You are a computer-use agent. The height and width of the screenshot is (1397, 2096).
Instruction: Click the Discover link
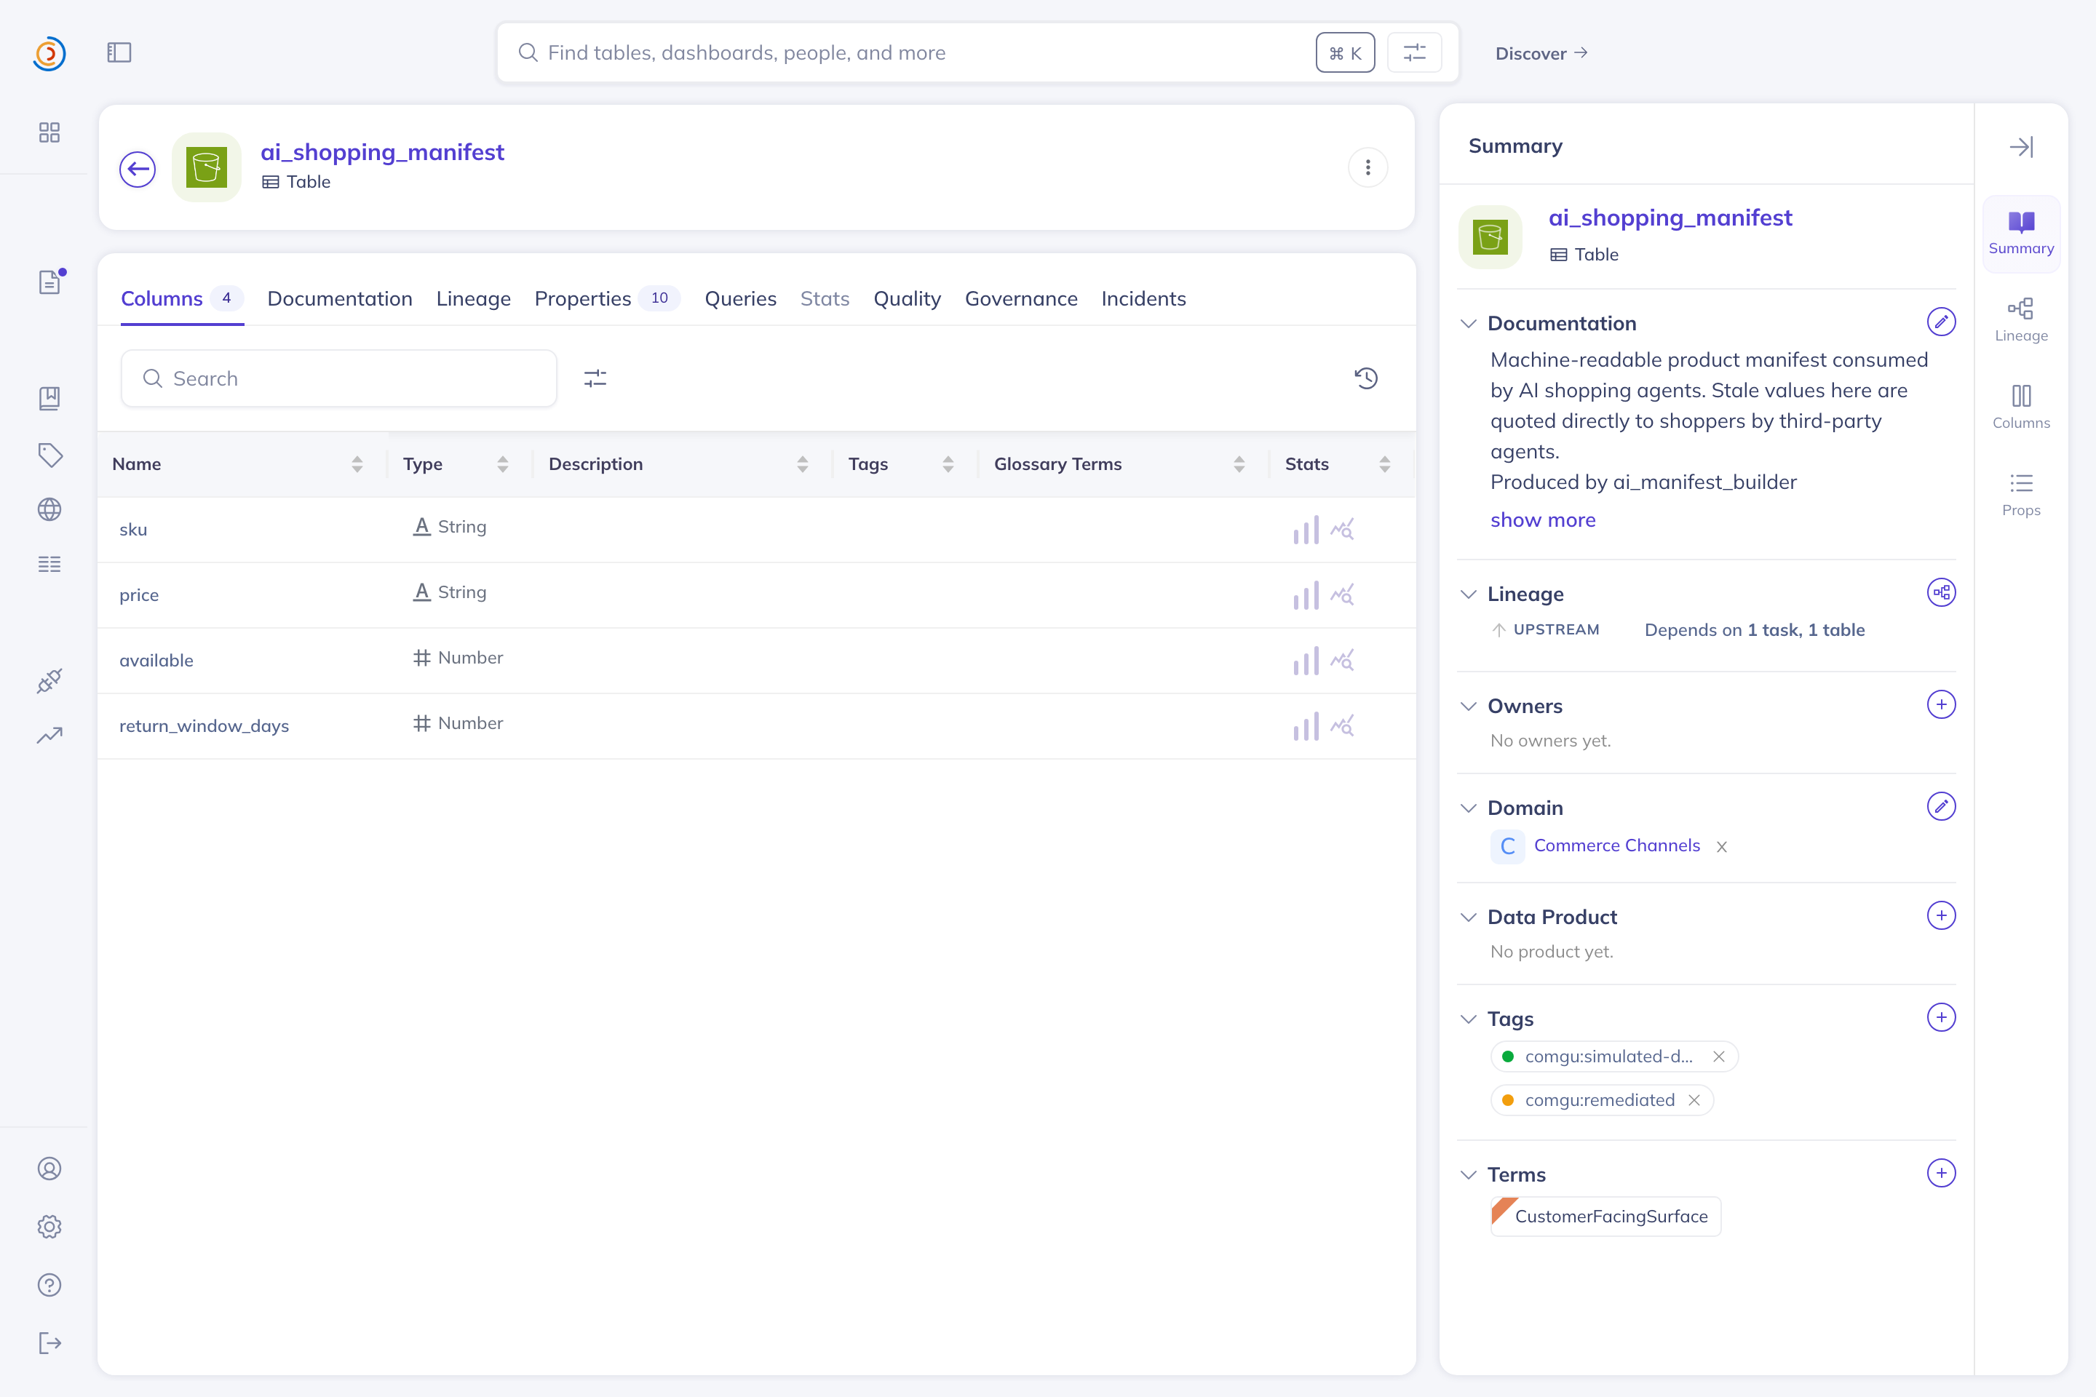pyautogui.click(x=1541, y=53)
